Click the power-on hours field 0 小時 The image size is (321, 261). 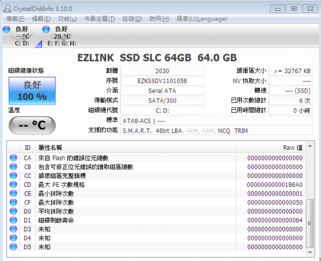[291, 110]
